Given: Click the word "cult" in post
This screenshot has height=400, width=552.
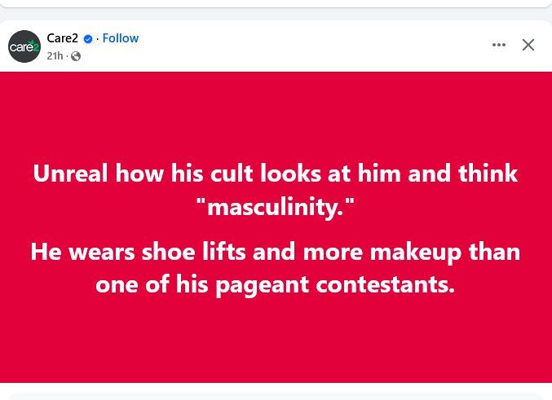Looking at the screenshot, I should 232,174.
